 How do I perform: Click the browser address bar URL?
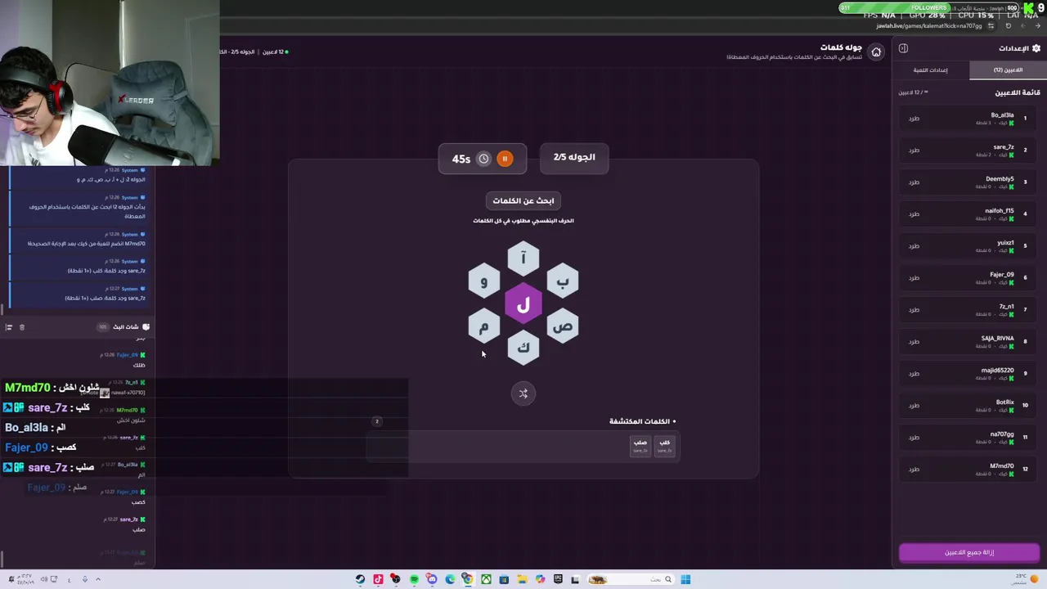[928, 25]
